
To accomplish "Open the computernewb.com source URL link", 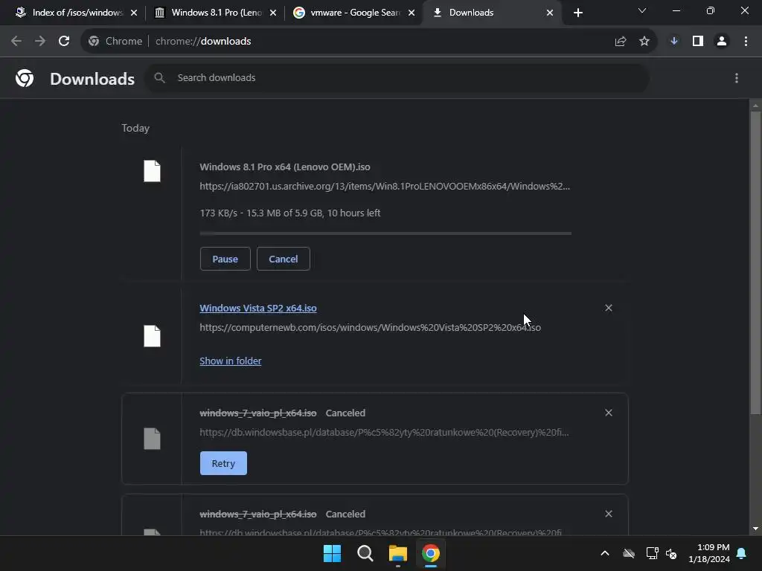I will coord(370,327).
